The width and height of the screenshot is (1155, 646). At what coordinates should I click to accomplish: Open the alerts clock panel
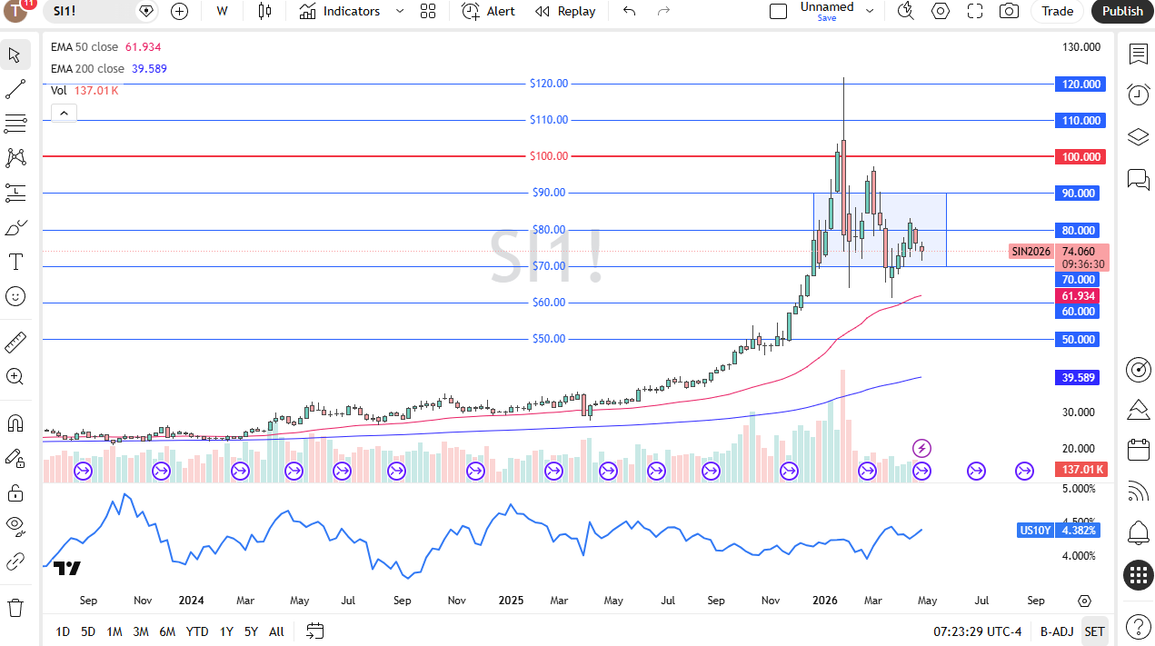[x=1138, y=95]
